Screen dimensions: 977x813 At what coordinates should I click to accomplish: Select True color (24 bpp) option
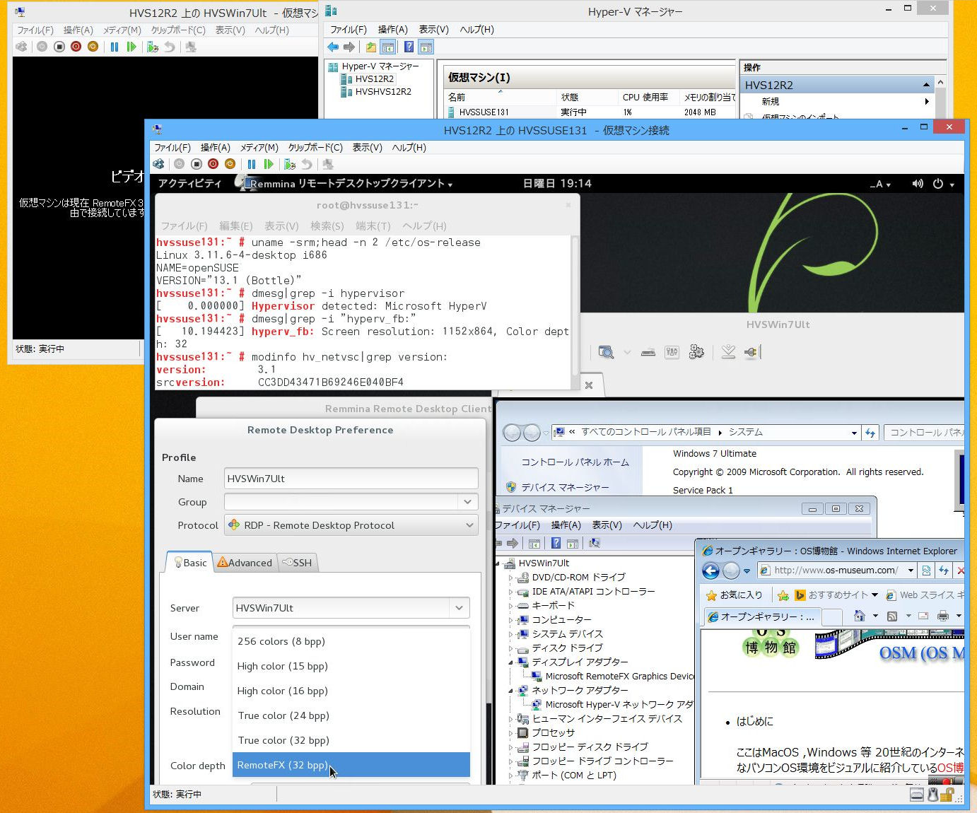tap(351, 715)
